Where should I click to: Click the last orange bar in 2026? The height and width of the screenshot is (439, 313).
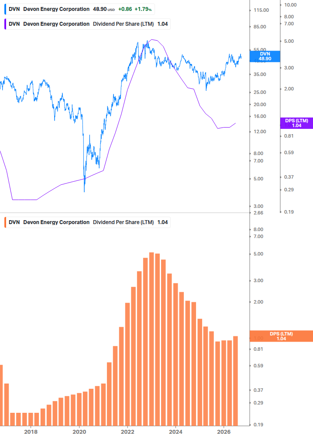tap(236, 381)
